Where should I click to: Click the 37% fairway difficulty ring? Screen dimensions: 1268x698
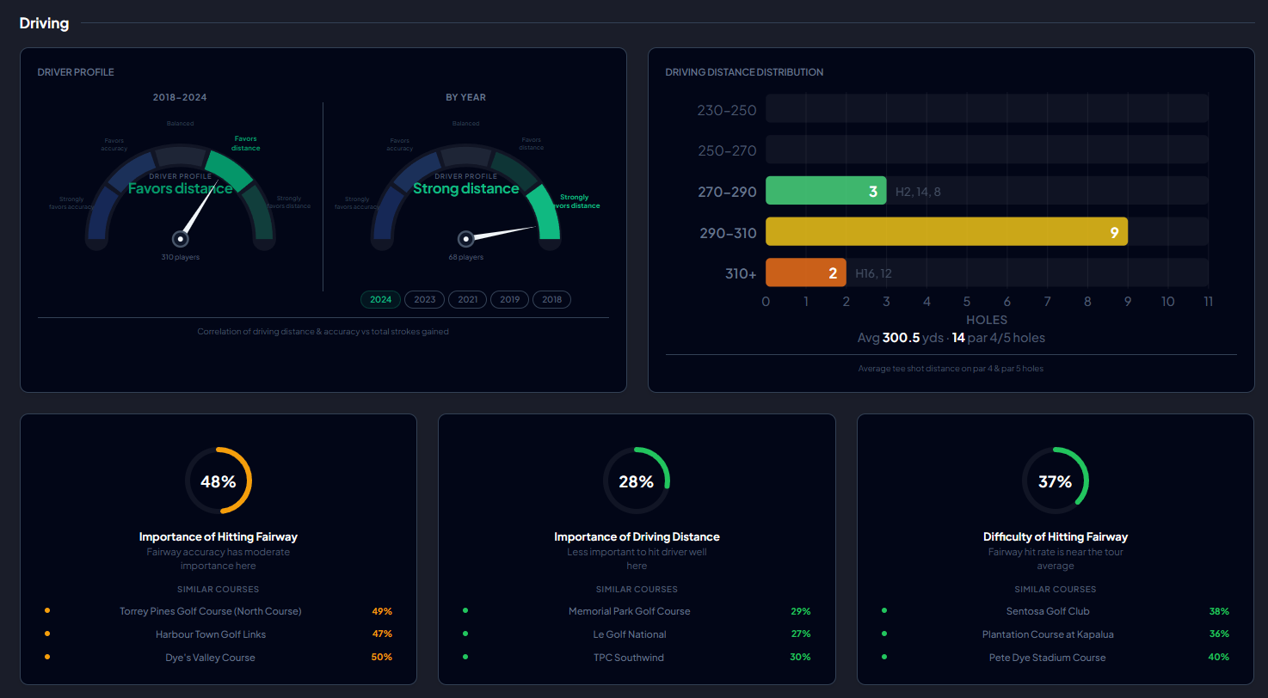click(1056, 481)
